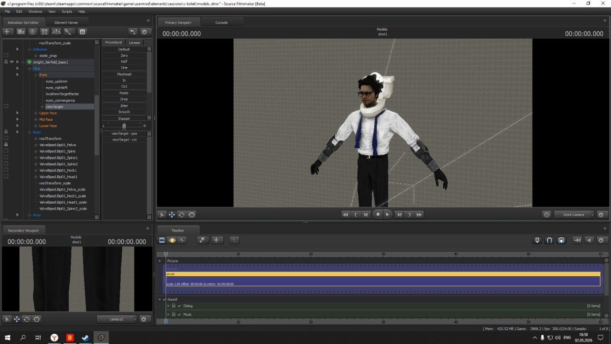
Task: Tick the checkbox beside viewTarget row
Action: [6, 107]
